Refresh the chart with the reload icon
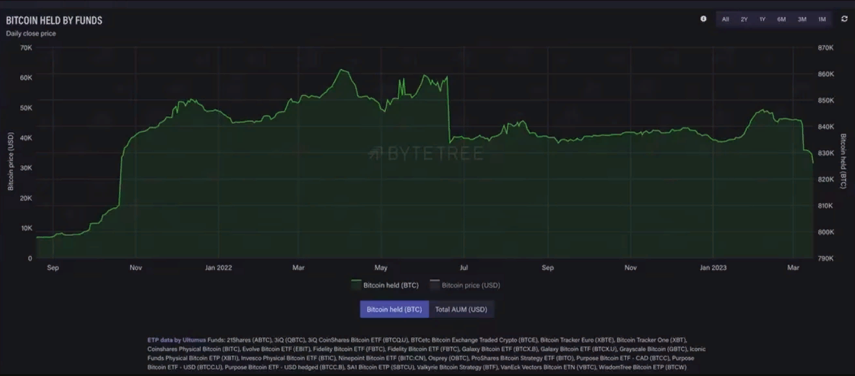Image resolution: width=855 pixels, height=376 pixels. tap(844, 20)
